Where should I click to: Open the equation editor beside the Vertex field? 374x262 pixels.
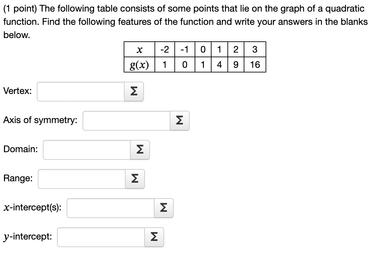click(x=134, y=92)
